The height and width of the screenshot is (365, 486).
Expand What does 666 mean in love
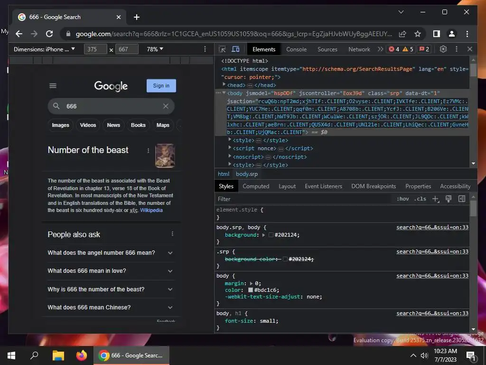pyautogui.click(x=110, y=271)
